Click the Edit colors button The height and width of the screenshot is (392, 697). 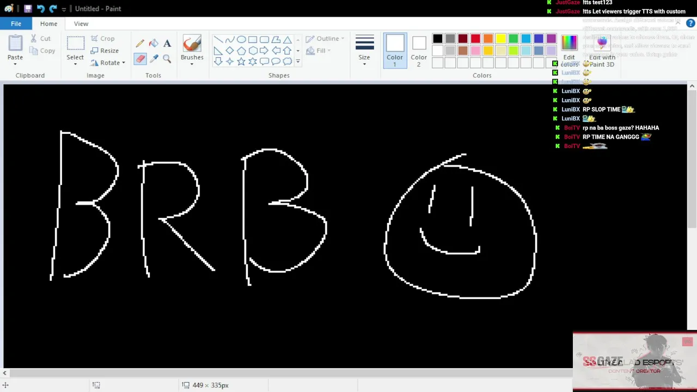pos(569,50)
